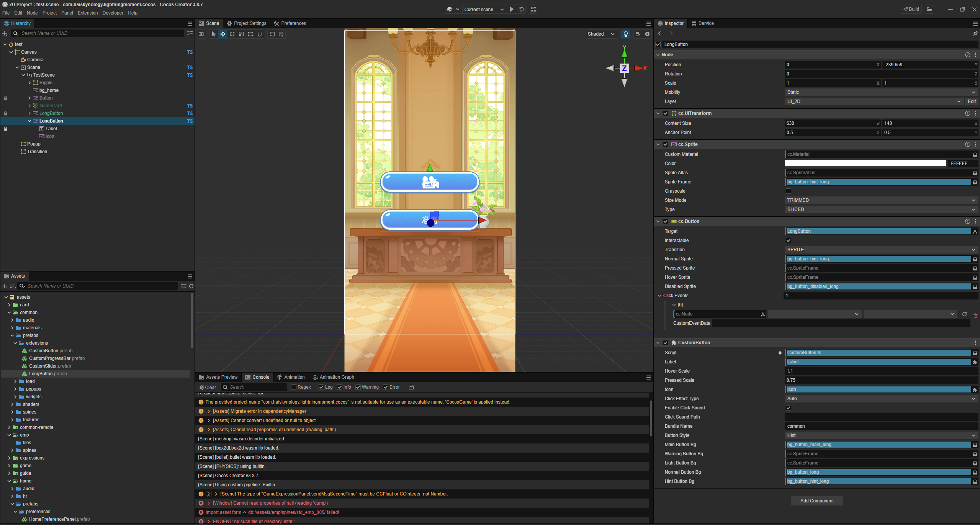The width and height of the screenshot is (980, 525).
Task: Open the Sprite Color swatch
Action: click(865, 164)
